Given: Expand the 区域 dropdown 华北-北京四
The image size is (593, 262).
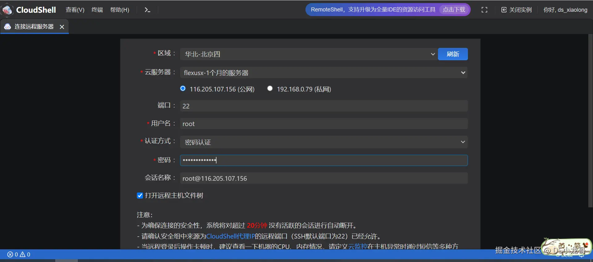Looking at the screenshot, I should [x=309, y=54].
